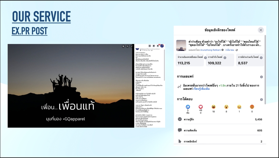This screenshot has height=158, width=279.
Task: Click the Haha reaction count 18
Action: [213, 112]
